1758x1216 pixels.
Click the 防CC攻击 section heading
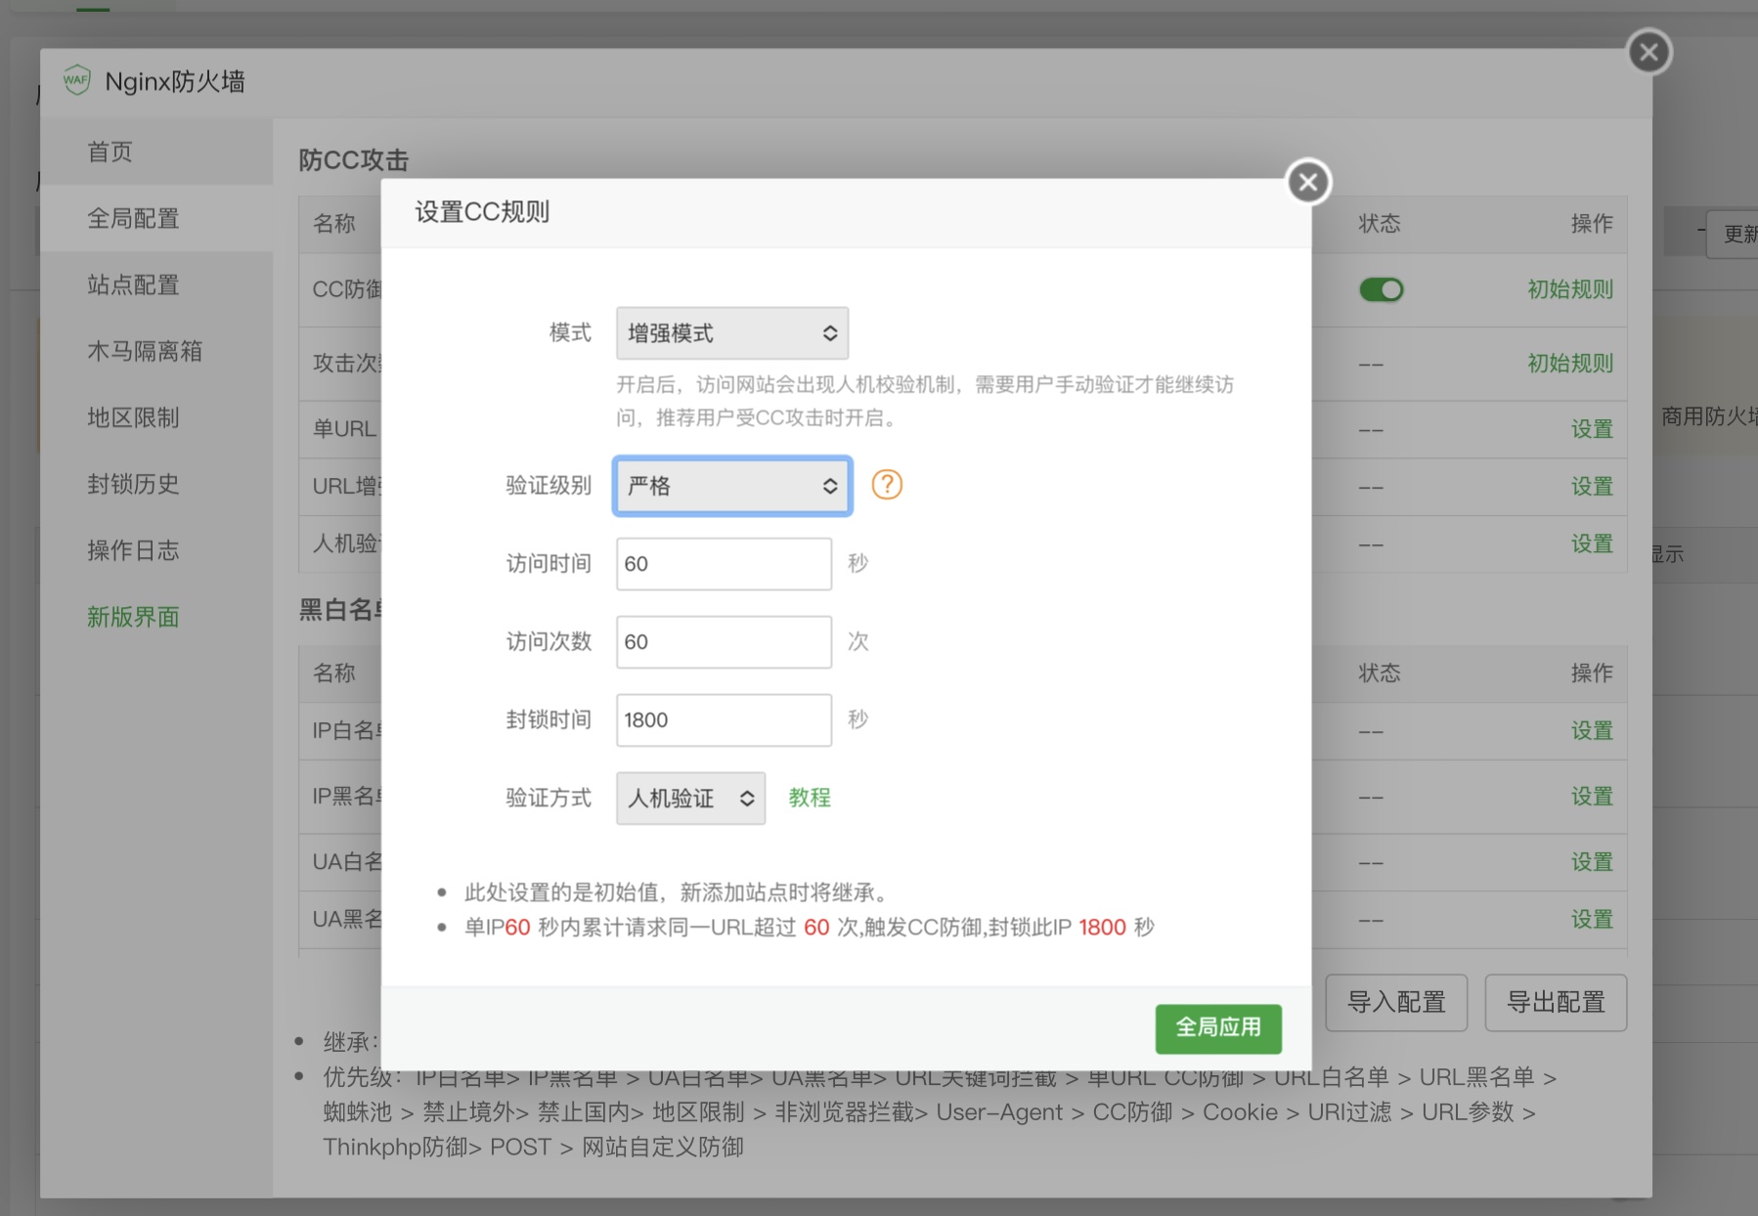point(353,160)
